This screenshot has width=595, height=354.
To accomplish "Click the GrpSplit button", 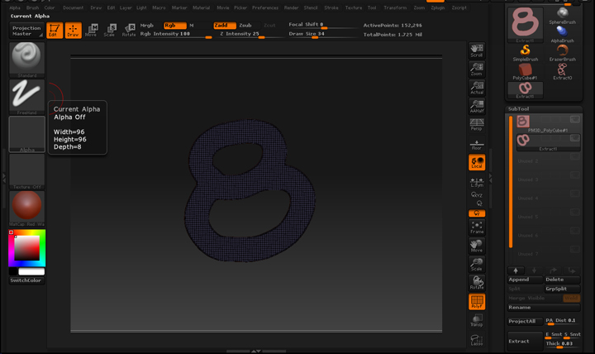I will coord(563,289).
